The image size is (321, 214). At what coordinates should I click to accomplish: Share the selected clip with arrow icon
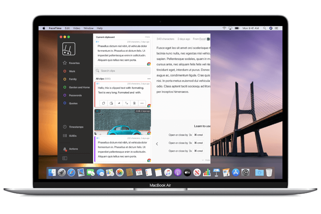(x=119, y=103)
